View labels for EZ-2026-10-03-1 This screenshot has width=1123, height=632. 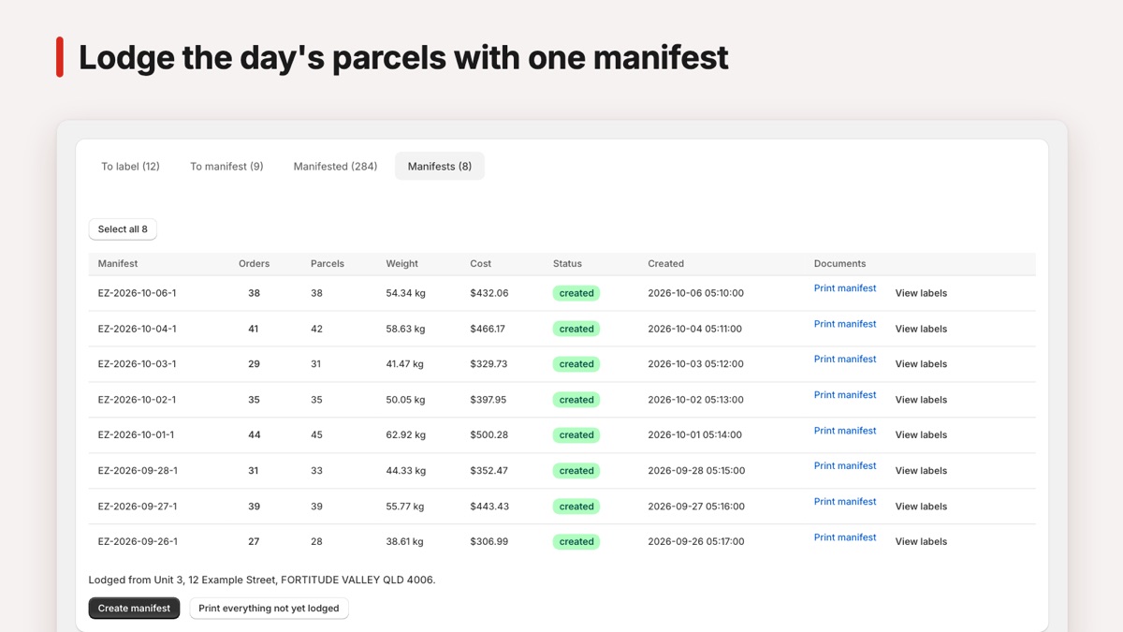[921, 364]
